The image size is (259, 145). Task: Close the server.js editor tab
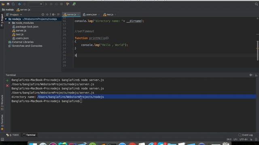[79, 14]
